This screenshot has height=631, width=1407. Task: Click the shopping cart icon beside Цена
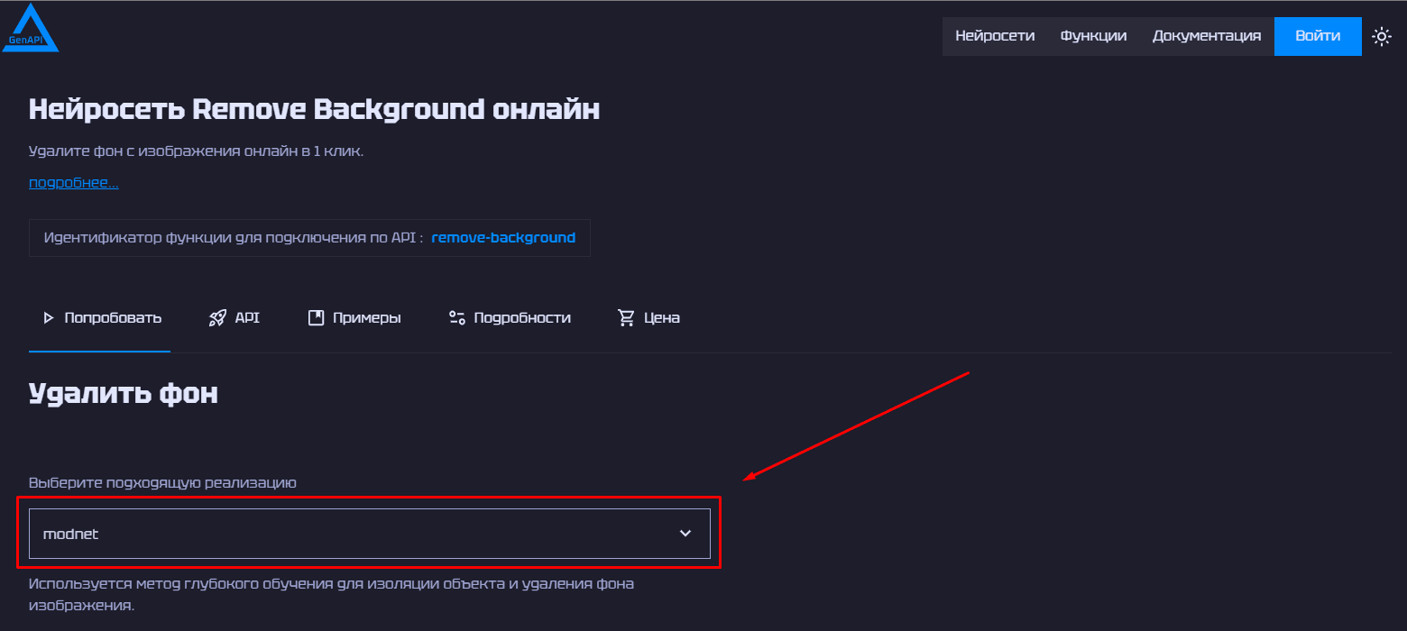click(626, 318)
